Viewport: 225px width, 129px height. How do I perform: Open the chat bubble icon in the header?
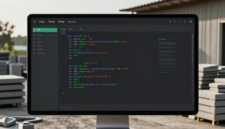point(180,21)
